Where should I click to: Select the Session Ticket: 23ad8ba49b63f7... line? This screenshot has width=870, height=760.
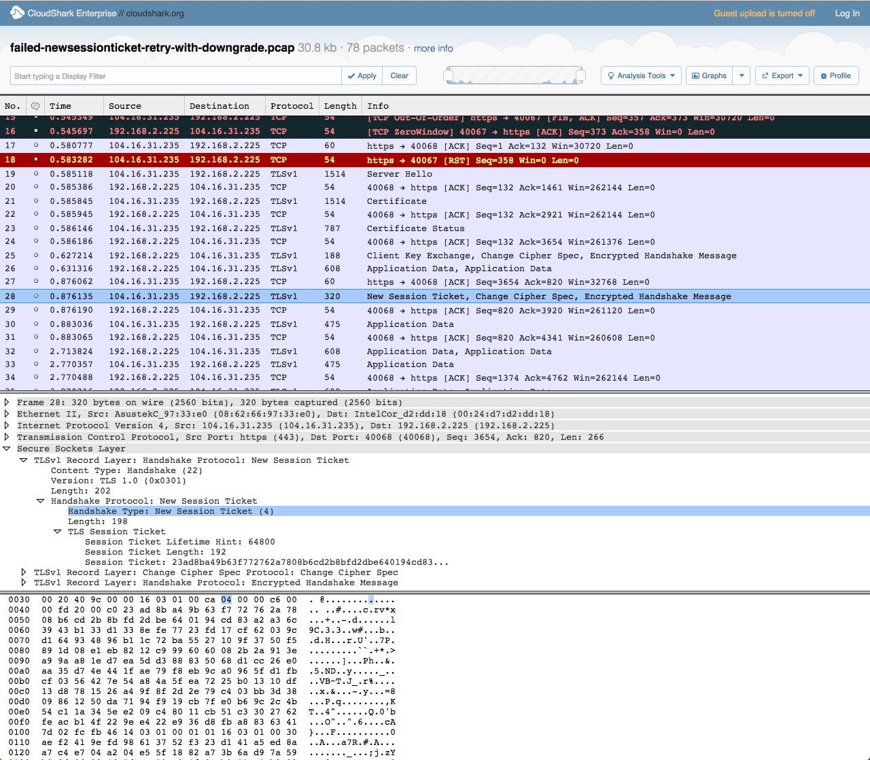point(266,562)
